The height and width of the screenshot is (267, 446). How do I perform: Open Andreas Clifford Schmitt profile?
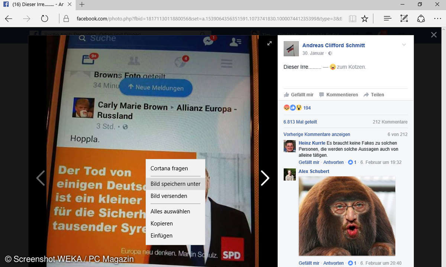(333, 45)
